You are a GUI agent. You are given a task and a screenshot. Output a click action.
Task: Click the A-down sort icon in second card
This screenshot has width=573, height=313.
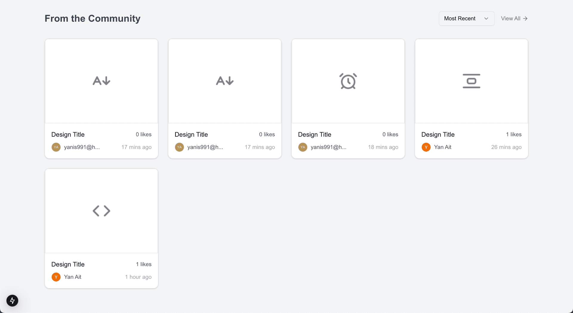point(225,81)
